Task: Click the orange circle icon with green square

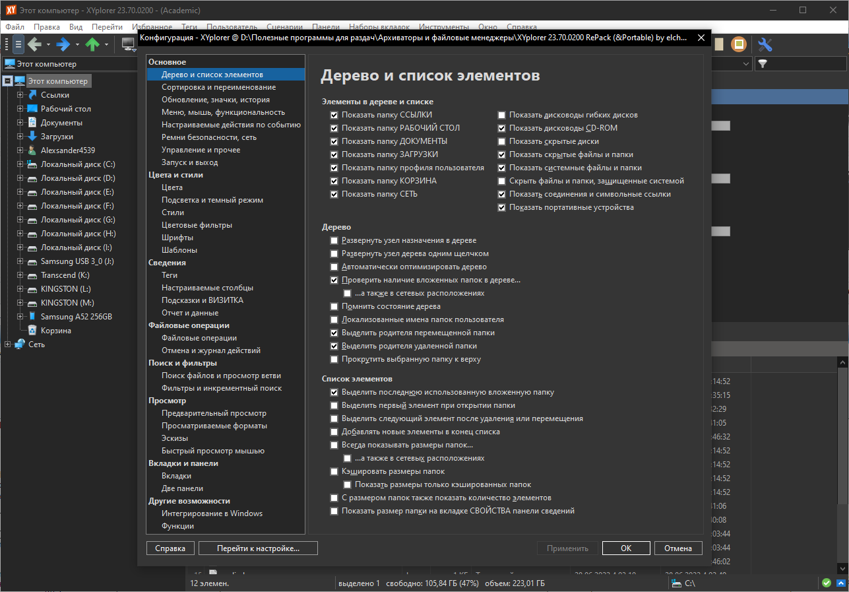Action: tap(739, 45)
